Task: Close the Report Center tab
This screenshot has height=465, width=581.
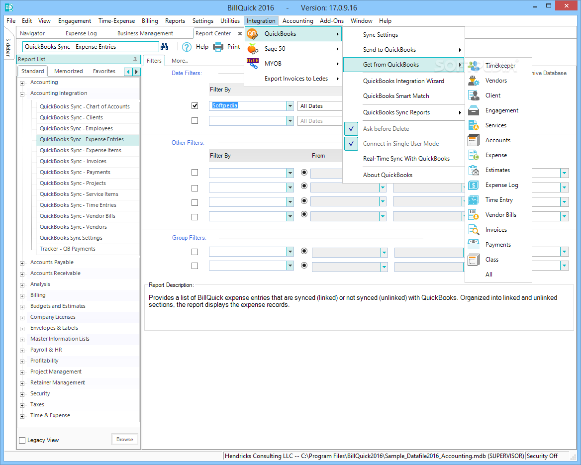Action: click(240, 34)
